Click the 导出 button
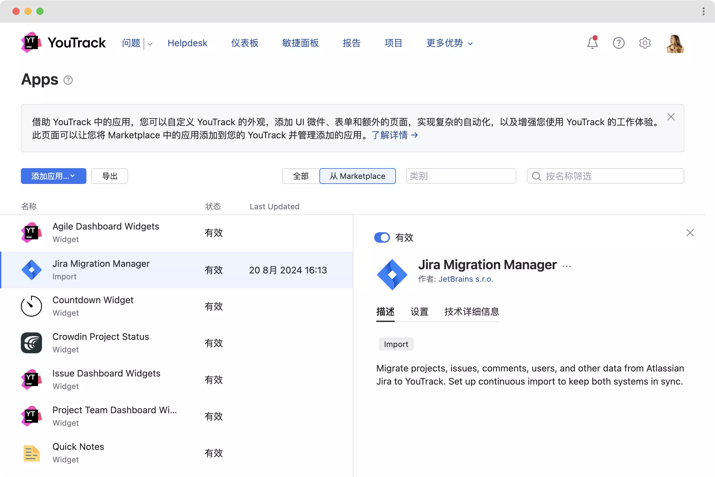 click(109, 176)
